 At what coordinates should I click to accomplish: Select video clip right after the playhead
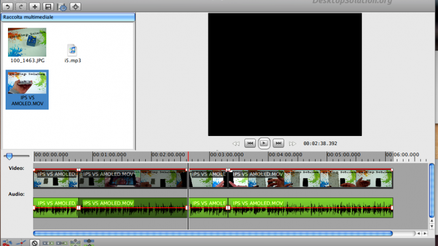(x=209, y=179)
